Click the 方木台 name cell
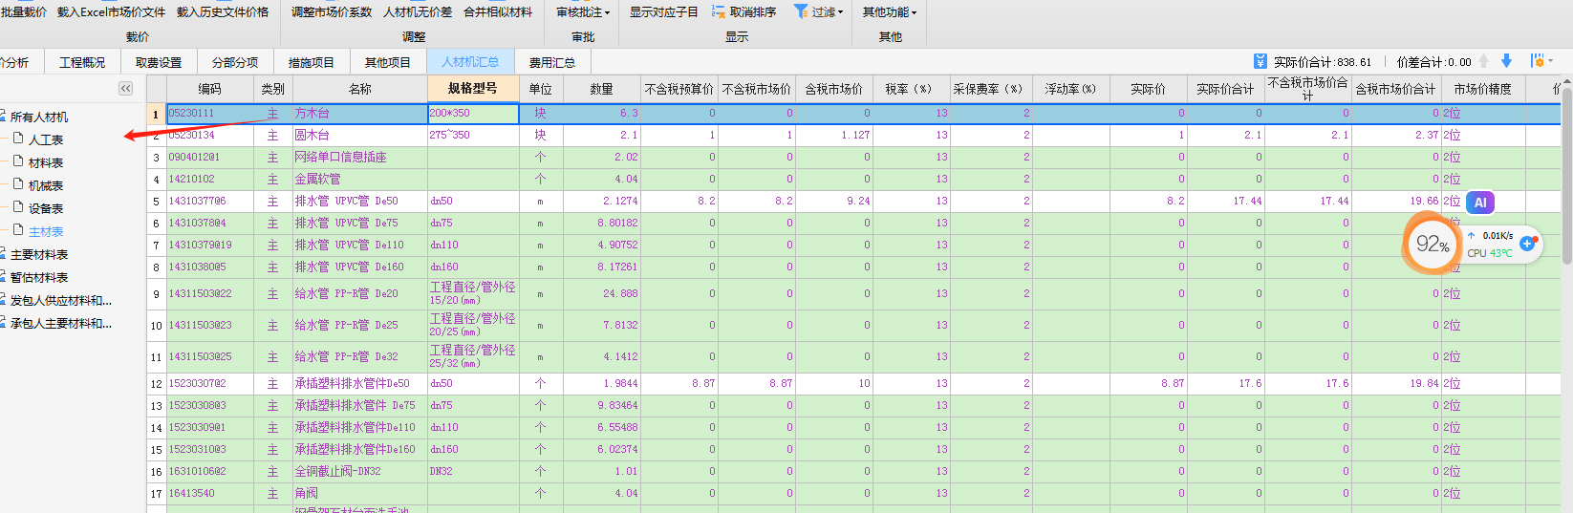The image size is (1573, 513). click(359, 113)
